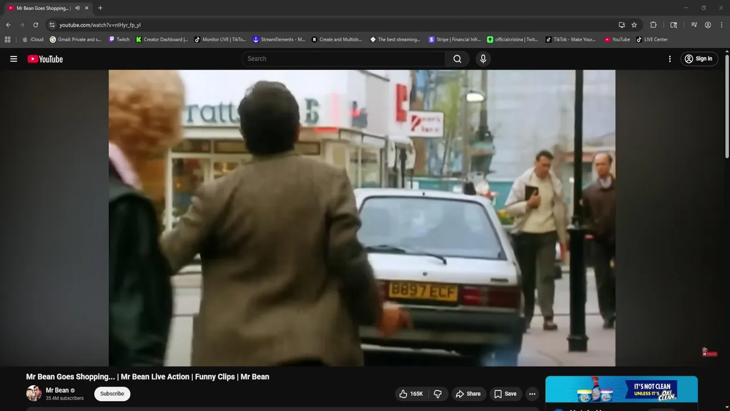The width and height of the screenshot is (730, 411).
Task: Open Gmail bookmark
Action: pos(75,39)
